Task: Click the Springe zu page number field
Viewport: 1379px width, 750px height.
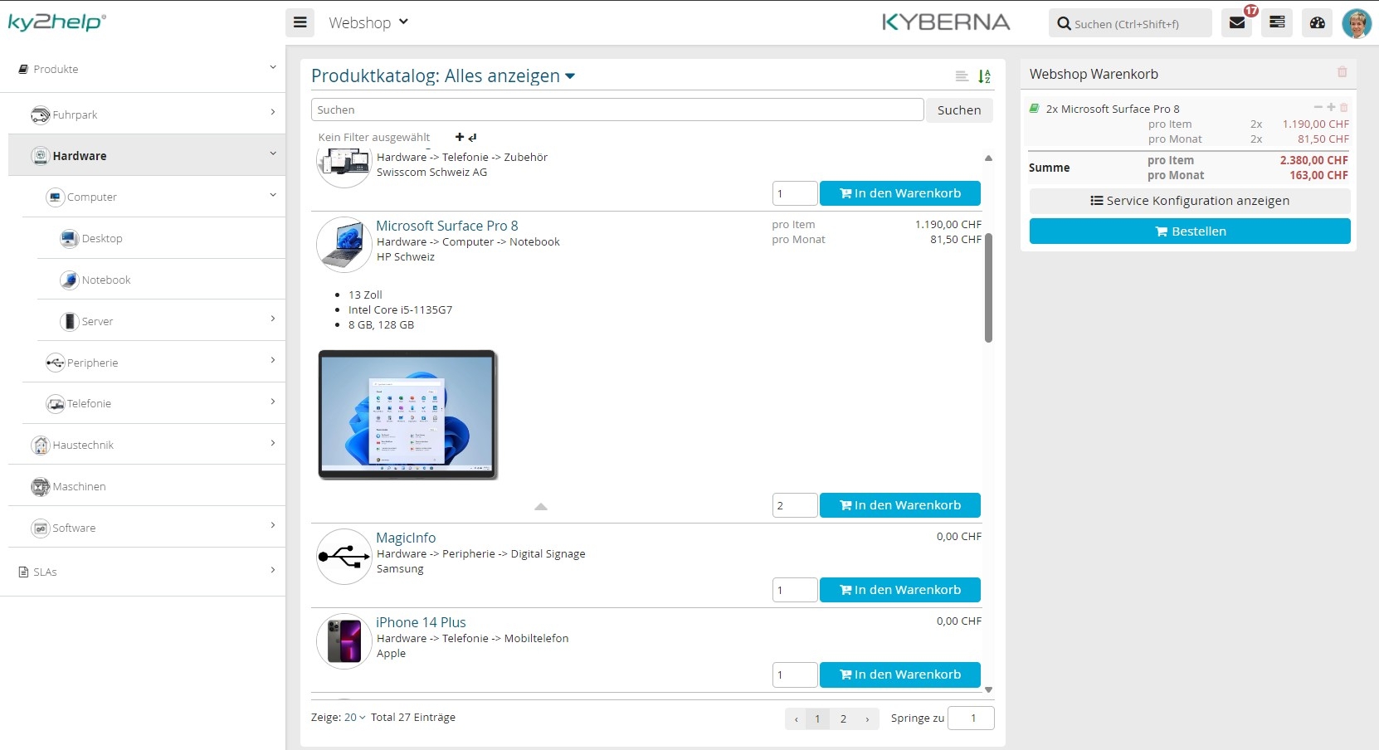Action: [x=971, y=718]
